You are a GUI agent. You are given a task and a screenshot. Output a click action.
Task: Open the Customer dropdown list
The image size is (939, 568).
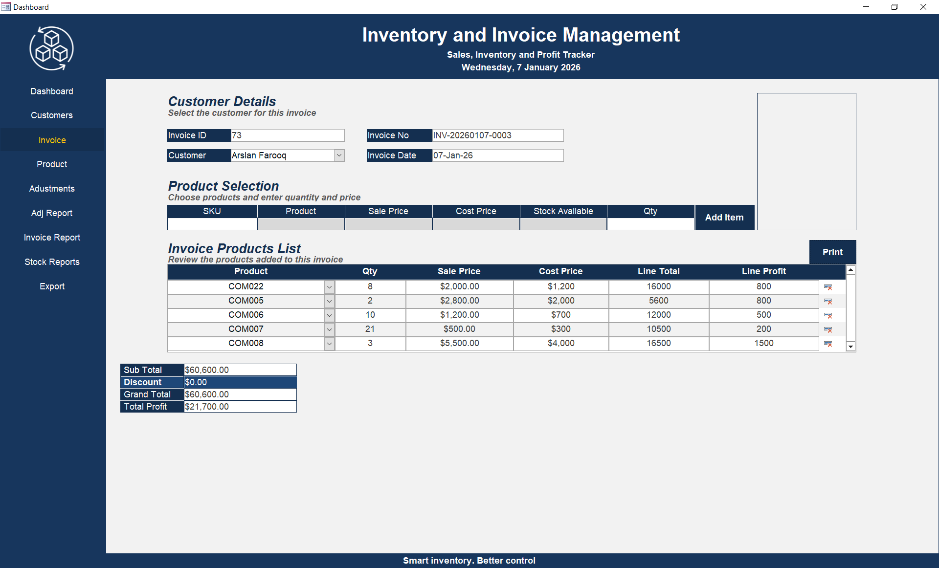click(x=339, y=155)
